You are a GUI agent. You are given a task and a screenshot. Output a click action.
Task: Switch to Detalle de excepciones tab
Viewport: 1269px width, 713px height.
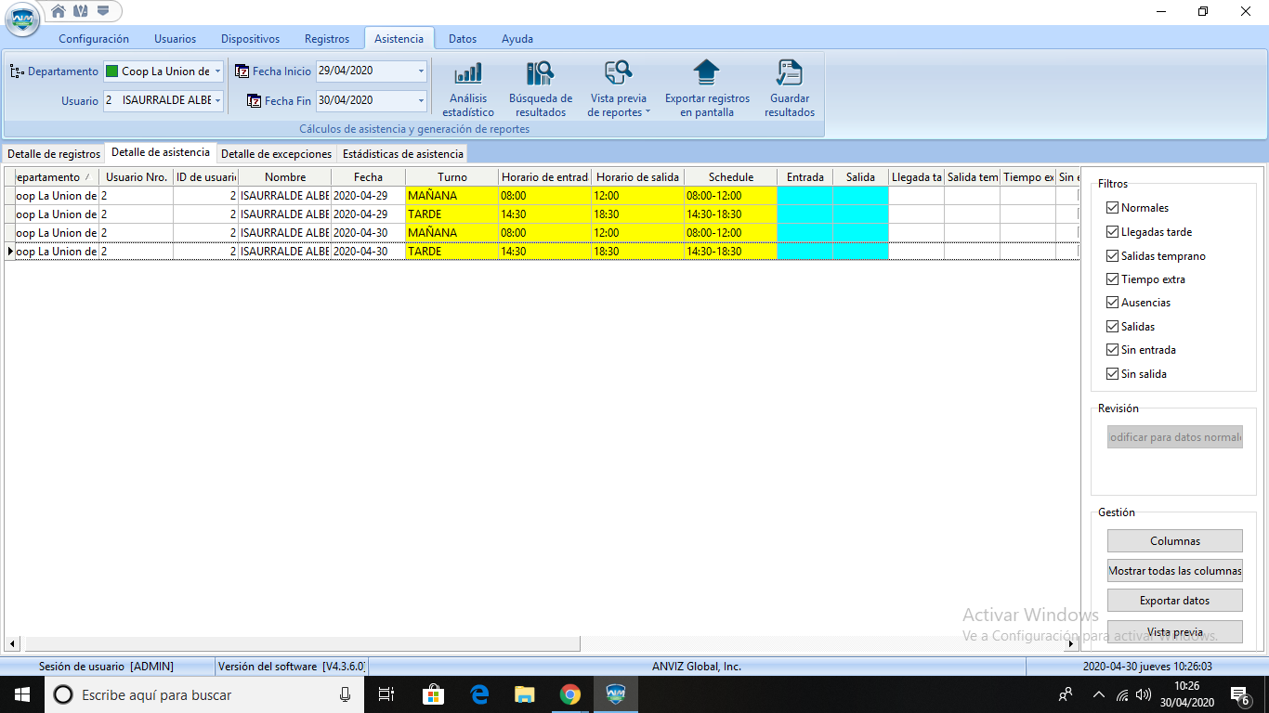coord(276,154)
